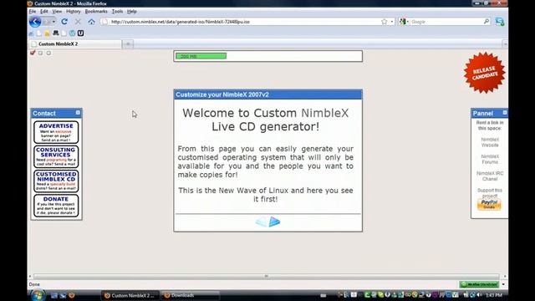Open the Edit menu
535x301 pixels.
click(x=44, y=11)
